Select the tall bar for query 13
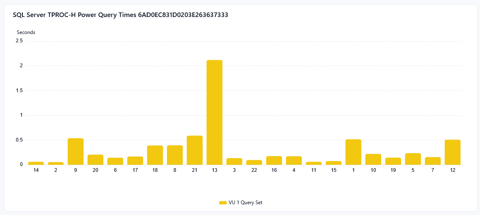 tap(214, 112)
